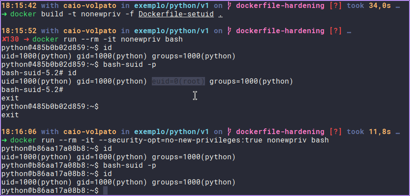This screenshot has height=196, width=410.
Task: Click the "took 11,8s" duration text
Action: [369, 132]
